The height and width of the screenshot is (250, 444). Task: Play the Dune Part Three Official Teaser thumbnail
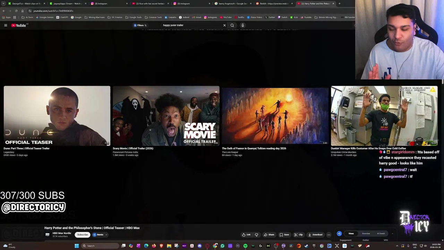click(57, 116)
